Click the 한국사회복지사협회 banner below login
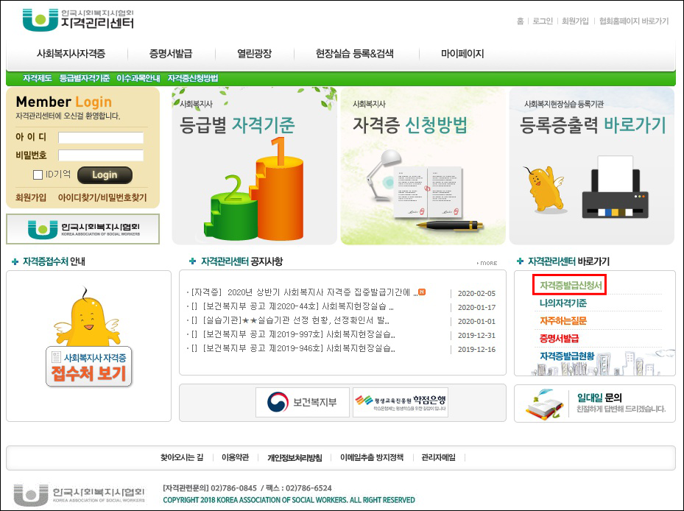The height and width of the screenshot is (511, 684). point(82,229)
